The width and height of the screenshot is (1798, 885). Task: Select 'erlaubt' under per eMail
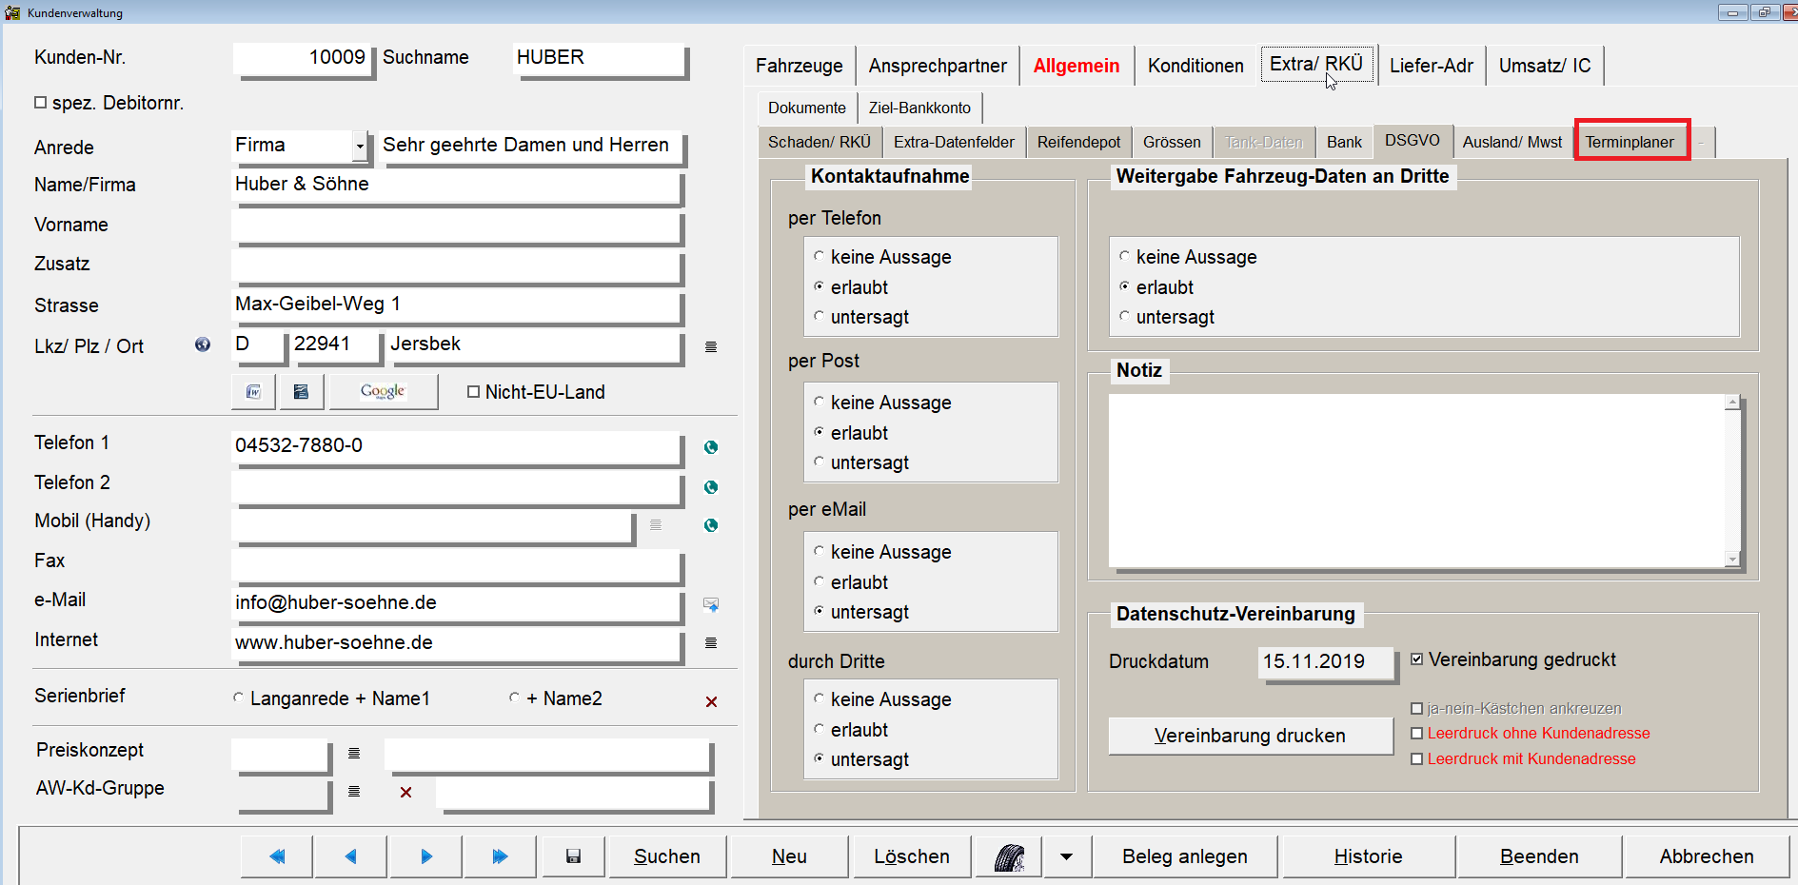coord(819,582)
